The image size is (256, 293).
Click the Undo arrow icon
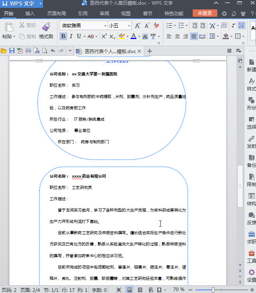53,51
